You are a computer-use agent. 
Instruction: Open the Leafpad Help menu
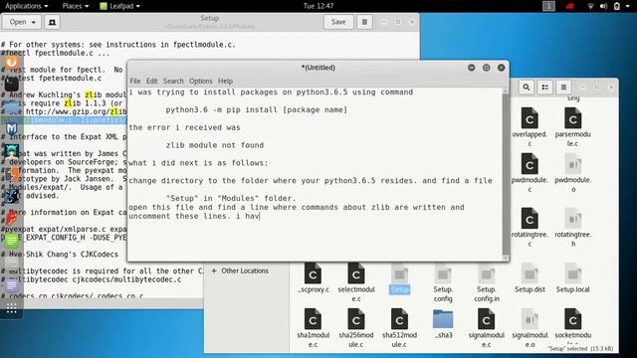coord(226,82)
